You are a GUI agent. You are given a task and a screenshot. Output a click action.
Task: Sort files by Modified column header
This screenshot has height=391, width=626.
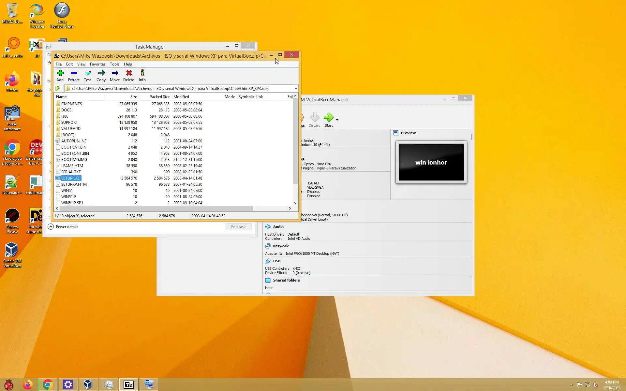click(181, 97)
